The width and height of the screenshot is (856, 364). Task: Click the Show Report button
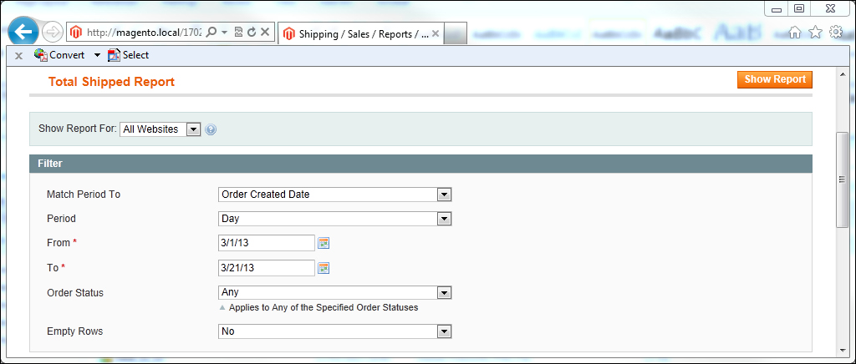tap(774, 79)
